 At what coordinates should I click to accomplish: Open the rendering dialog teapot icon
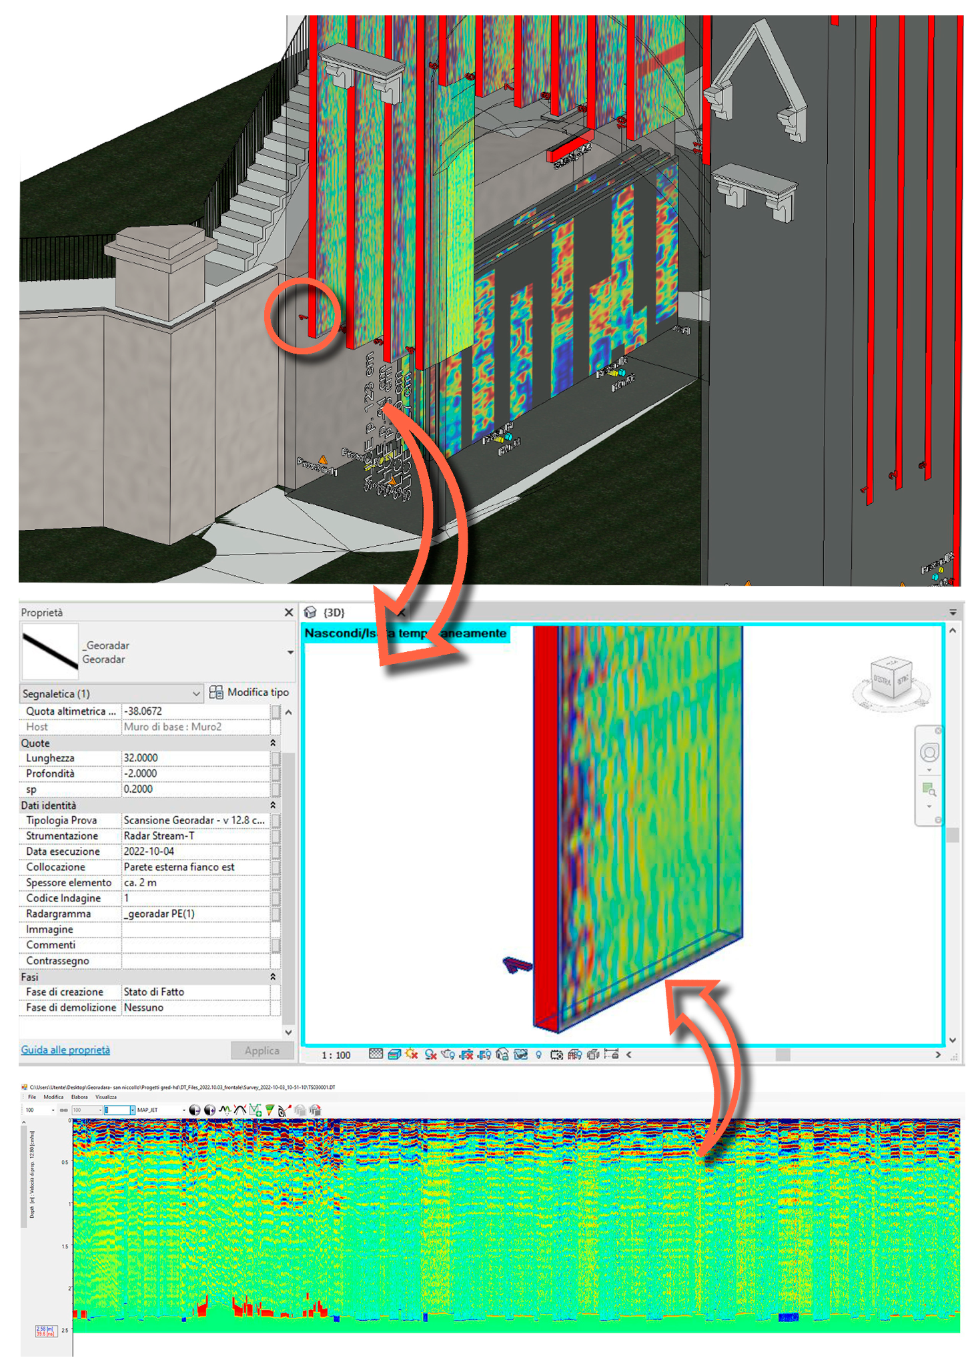[x=448, y=1054]
